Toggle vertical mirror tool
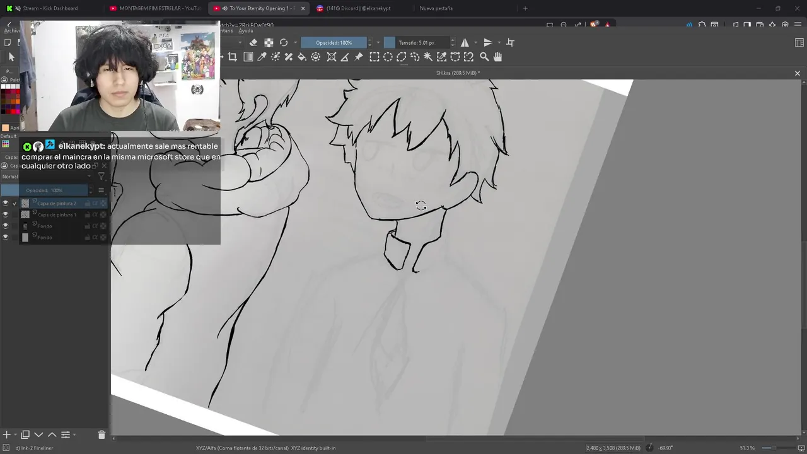 pos(487,42)
